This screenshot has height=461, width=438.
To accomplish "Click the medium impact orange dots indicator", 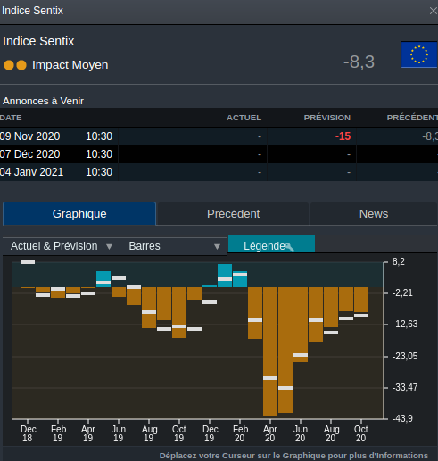I will pyautogui.click(x=15, y=65).
